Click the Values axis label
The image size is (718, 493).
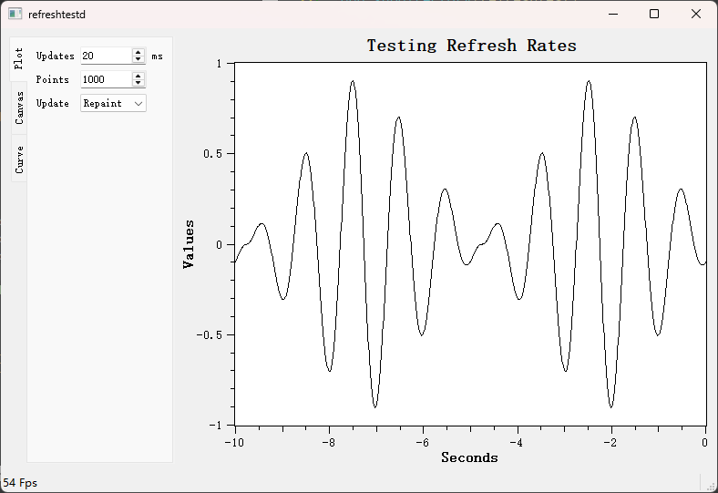pyautogui.click(x=189, y=243)
